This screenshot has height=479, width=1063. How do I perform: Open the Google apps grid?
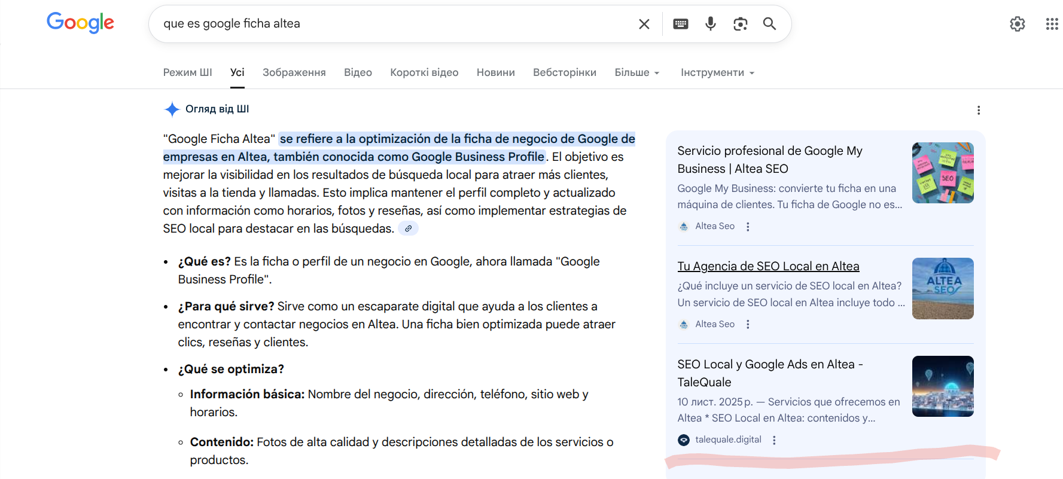tap(1052, 24)
